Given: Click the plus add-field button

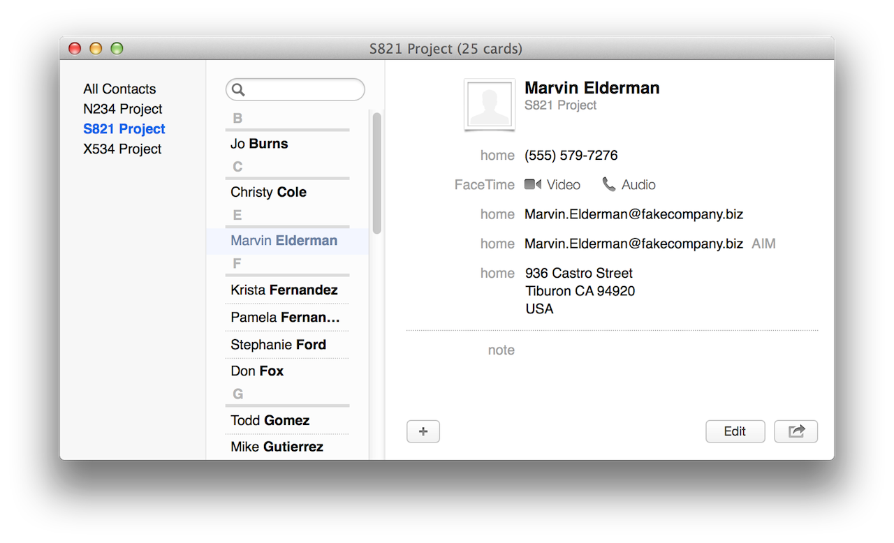Looking at the screenshot, I should pos(423,431).
